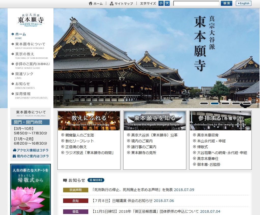Image resolution: width=260 pixels, height=215 pixels.
Task: Open 本山永代経・申経 link
Action: [211, 141]
